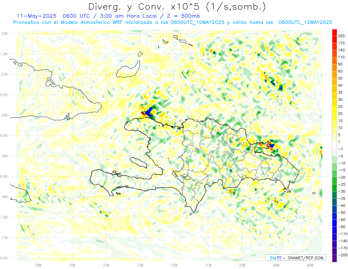Select the '17N' latitude label
348x269 pixels.
[4, 238]
